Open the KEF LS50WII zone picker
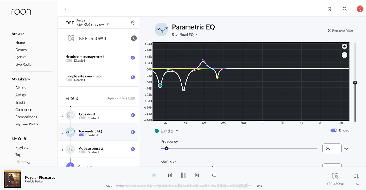This screenshot has width=366, height=190. [335, 178]
